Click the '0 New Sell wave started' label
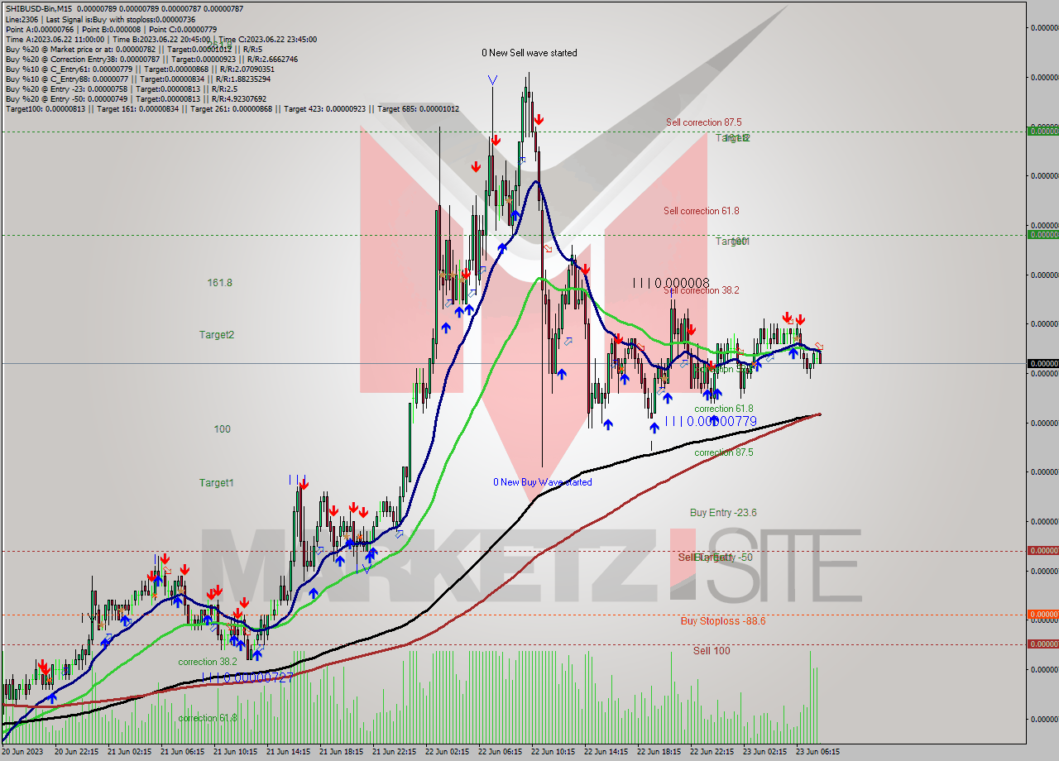Image resolution: width=1059 pixels, height=761 pixels. pos(529,53)
